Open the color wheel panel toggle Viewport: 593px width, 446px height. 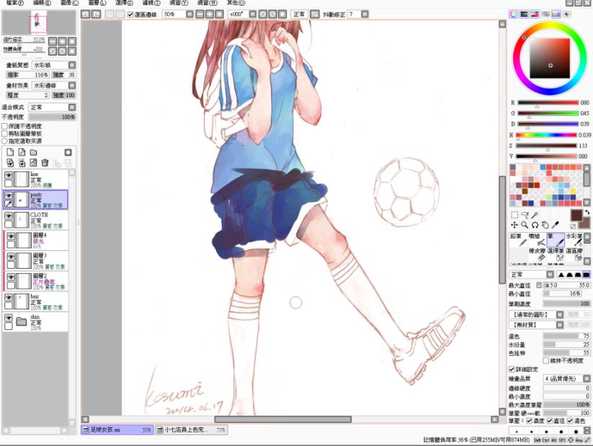tap(513, 14)
